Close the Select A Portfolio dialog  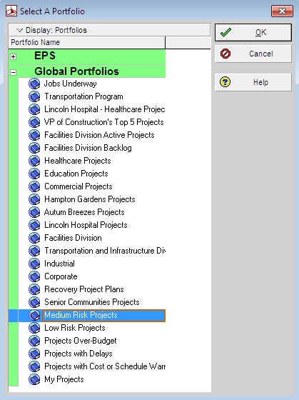point(282,11)
